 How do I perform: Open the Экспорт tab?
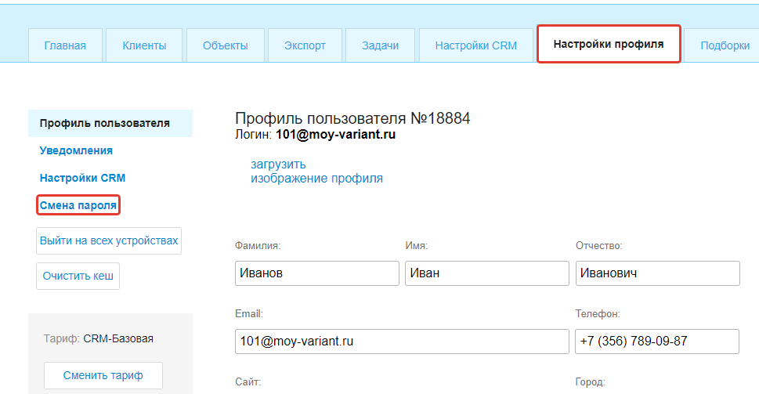pyautogui.click(x=305, y=45)
